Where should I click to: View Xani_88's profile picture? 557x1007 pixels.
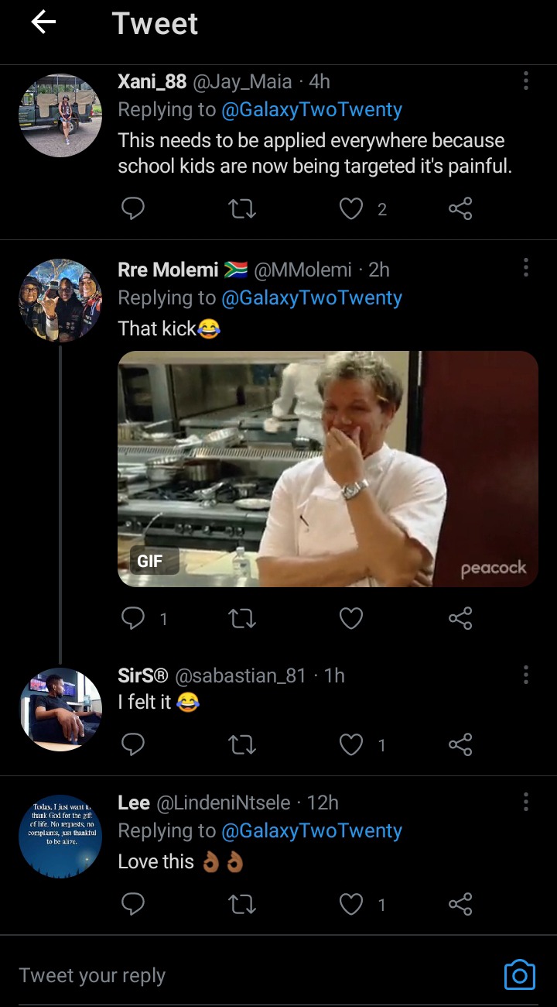point(60,115)
